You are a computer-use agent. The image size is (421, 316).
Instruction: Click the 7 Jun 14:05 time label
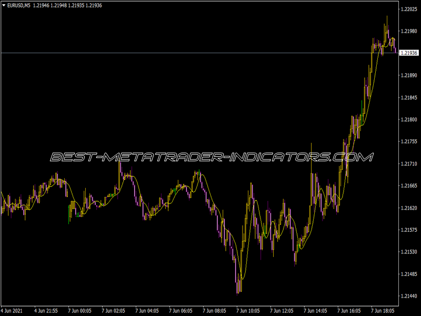(315, 311)
